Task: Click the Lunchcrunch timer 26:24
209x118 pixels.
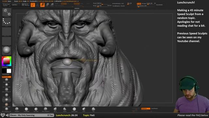Action: (67, 115)
